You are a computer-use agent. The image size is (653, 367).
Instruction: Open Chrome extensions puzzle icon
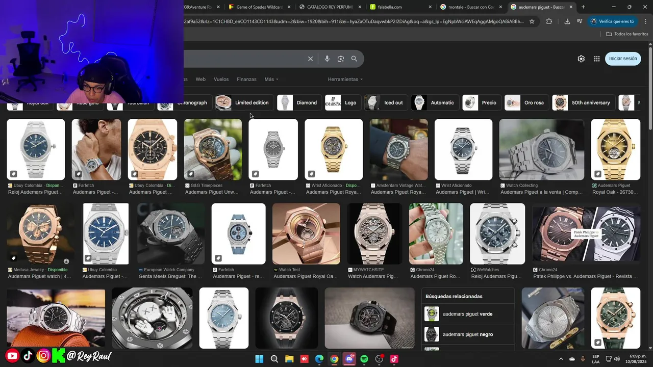pyautogui.click(x=549, y=21)
